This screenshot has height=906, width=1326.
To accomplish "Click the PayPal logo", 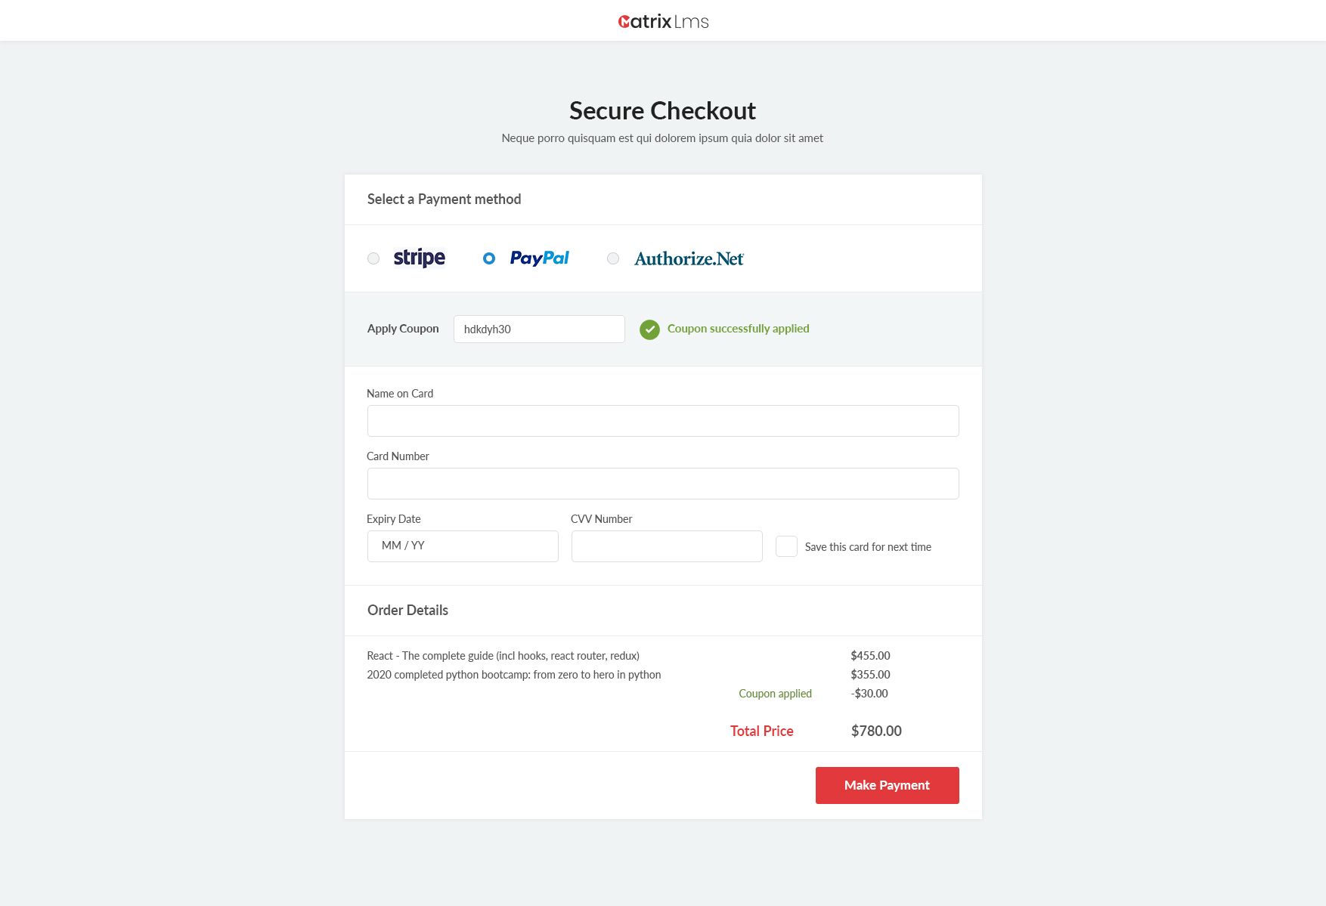I will [x=539, y=258].
